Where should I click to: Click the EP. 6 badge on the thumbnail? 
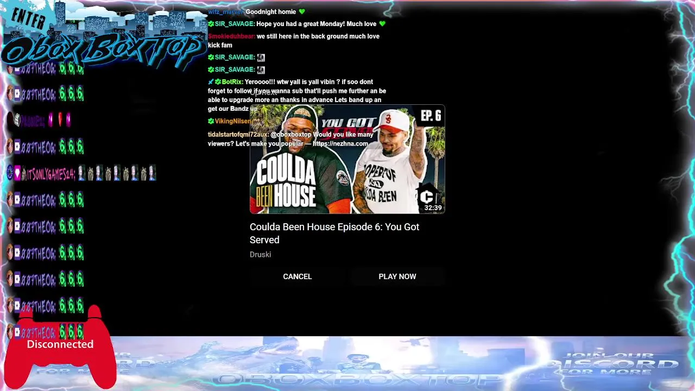click(x=431, y=116)
